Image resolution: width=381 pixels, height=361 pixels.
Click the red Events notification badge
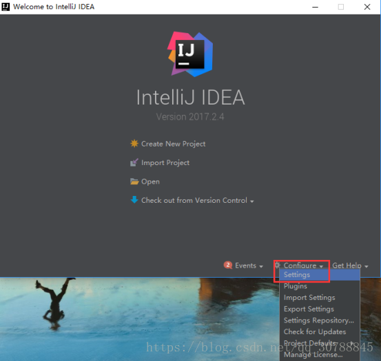(227, 265)
